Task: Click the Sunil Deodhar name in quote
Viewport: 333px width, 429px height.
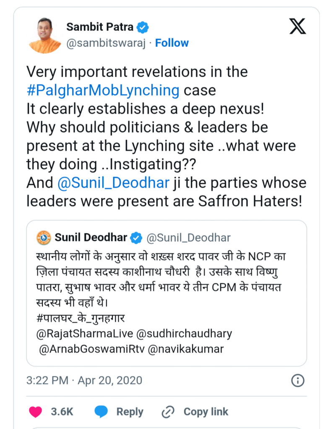Action: point(91,238)
